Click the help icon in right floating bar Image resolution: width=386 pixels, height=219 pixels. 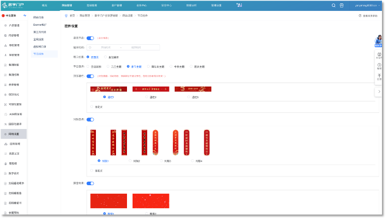(379, 65)
